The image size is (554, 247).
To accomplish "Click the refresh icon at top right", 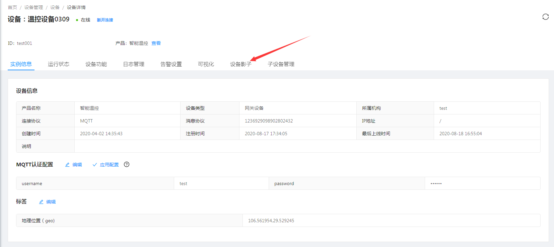I will 545,17.
